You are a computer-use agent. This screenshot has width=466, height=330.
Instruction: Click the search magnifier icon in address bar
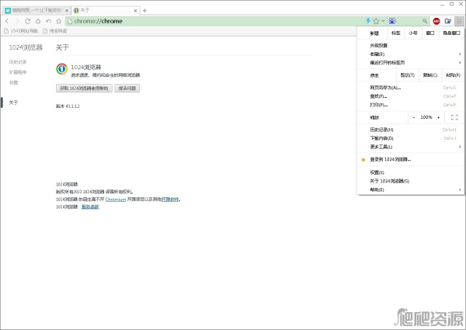(x=426, y=21)
